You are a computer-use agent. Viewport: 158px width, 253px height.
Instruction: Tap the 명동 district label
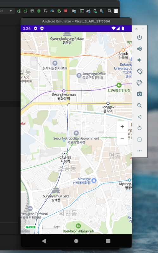(114, 156)
